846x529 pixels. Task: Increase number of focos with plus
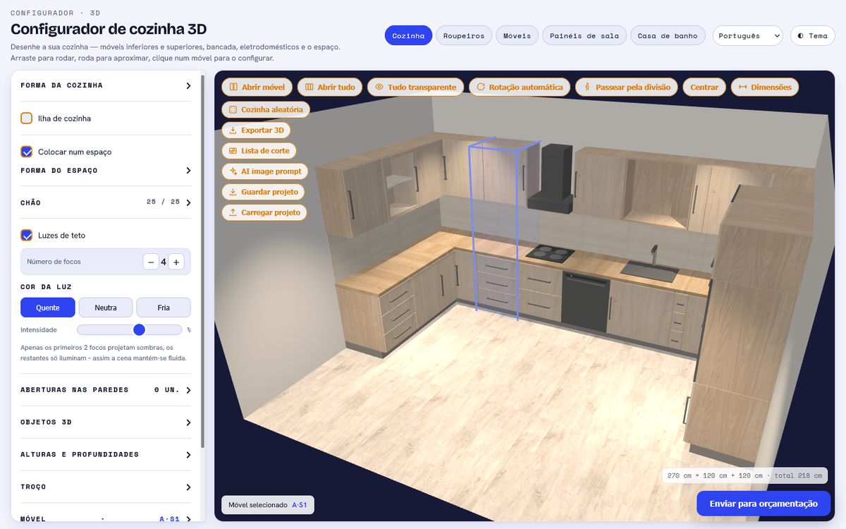click(x=176, y=262)
